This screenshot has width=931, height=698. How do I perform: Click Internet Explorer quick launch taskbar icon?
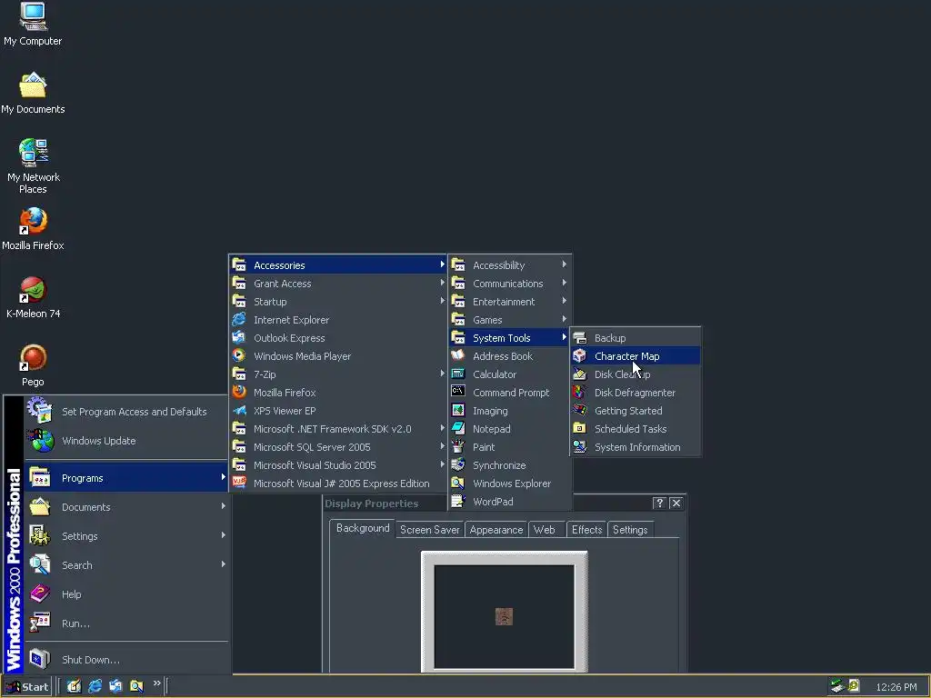[95, 686]
